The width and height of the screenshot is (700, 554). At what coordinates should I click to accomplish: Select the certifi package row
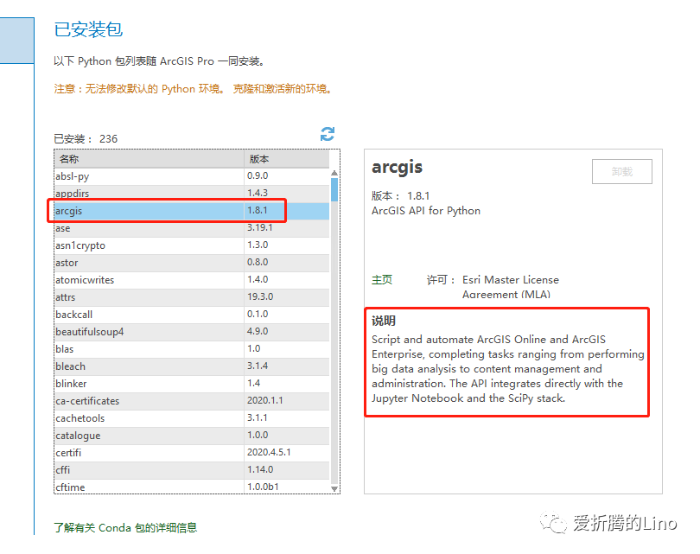tap(192, 453)
